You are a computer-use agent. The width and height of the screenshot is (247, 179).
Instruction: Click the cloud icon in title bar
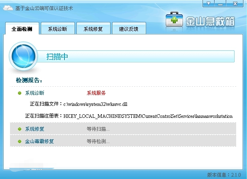pos(8,8)
